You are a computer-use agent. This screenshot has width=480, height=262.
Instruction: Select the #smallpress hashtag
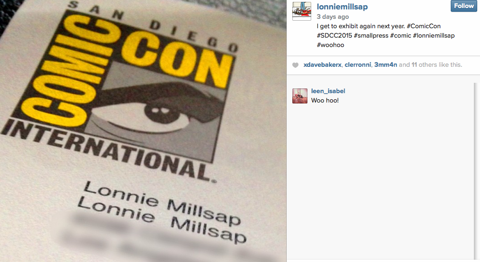(x=371, y=35)
